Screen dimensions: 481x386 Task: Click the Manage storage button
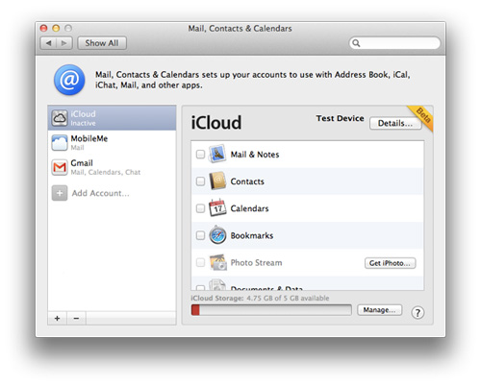[379, 310]
